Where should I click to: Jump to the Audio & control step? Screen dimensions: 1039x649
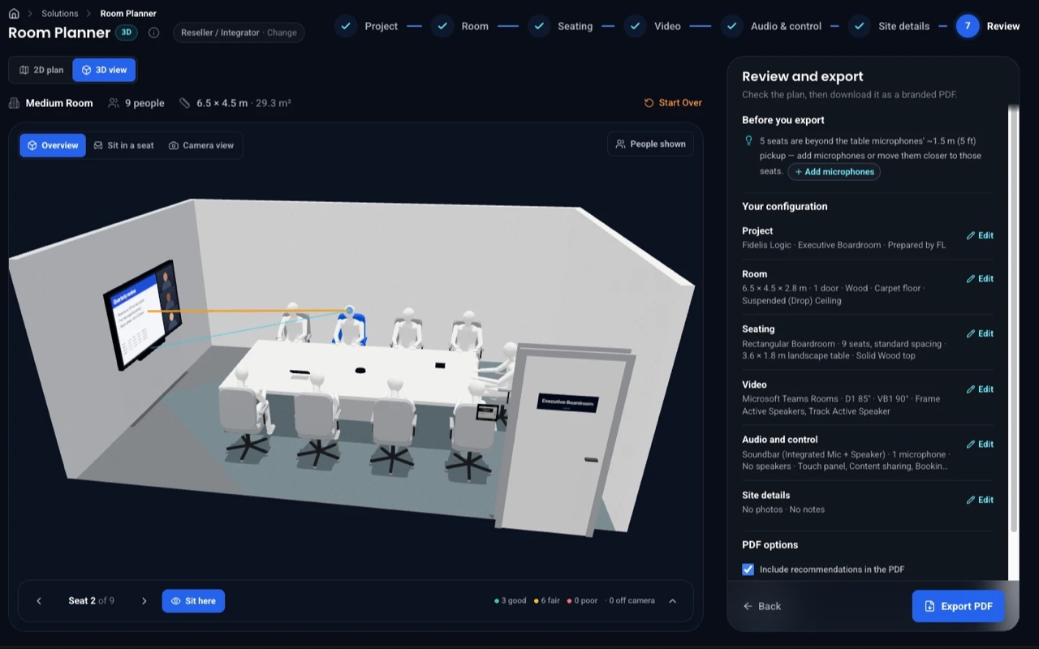coord(786,26)
